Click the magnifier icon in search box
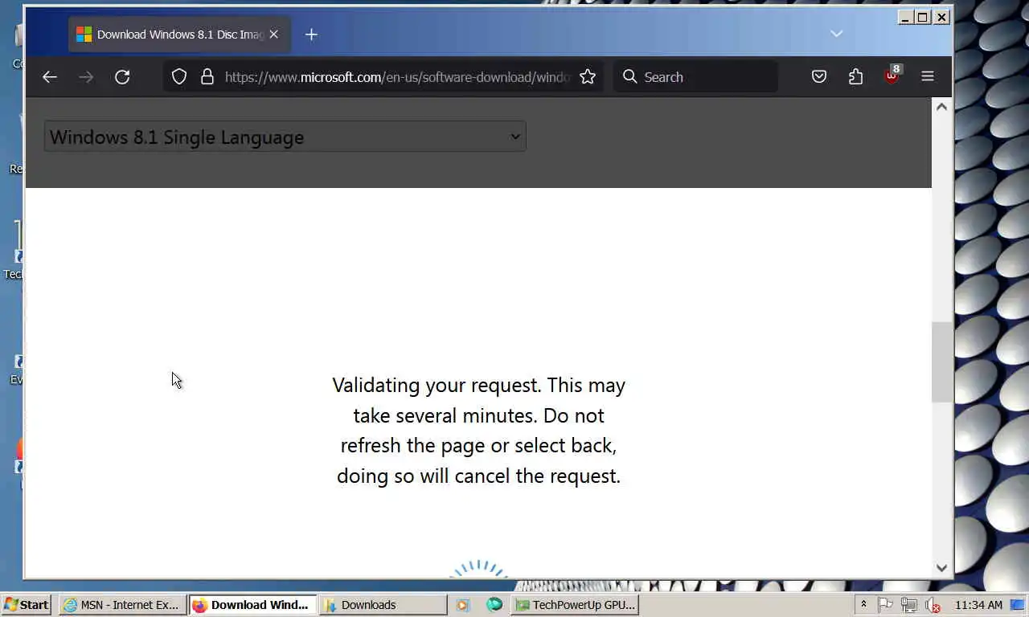This screenshot has height=617, width=1029. click(630, 76)
